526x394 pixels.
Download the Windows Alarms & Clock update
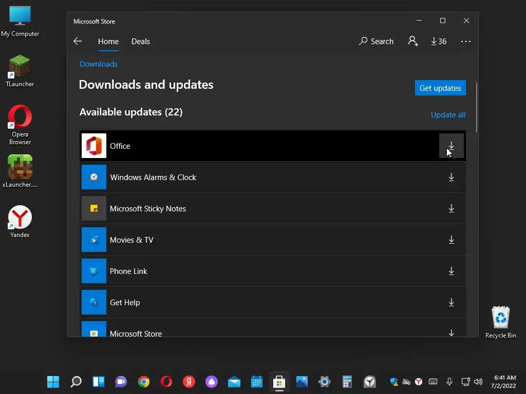tap(451, 177)
